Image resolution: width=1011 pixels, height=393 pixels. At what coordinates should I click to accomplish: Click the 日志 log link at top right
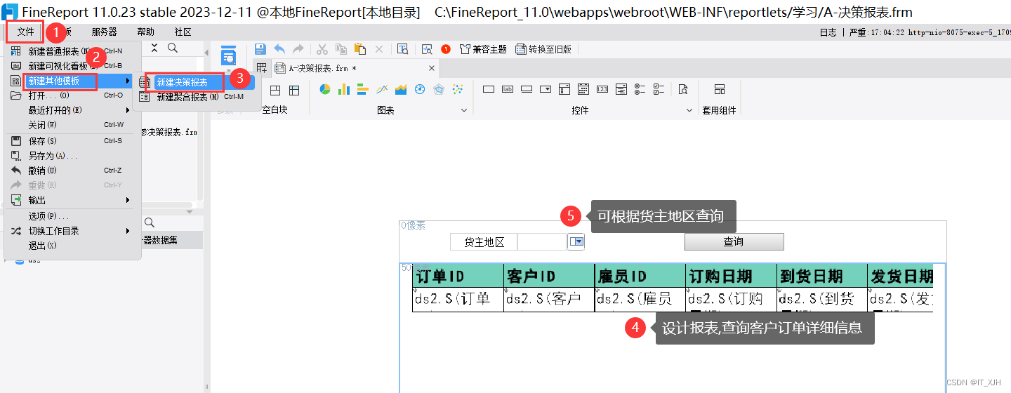click(828, 32)
